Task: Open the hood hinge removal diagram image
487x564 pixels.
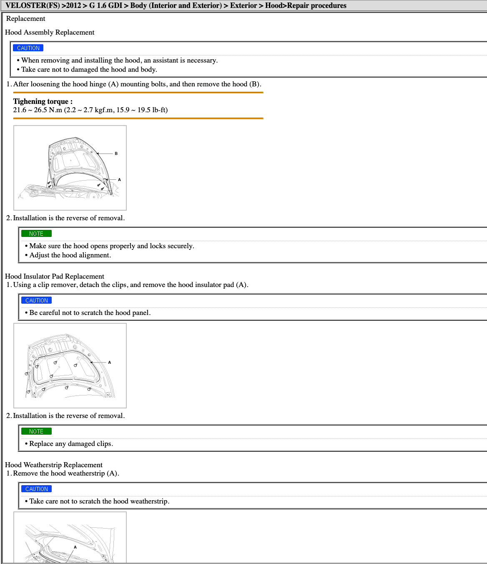Action: point(70,168)
